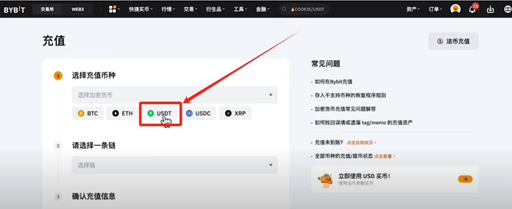Click the COOKIE/USDT search field
Image resolution: width=512 pixels, height=209 pixels.
point(303,9)
